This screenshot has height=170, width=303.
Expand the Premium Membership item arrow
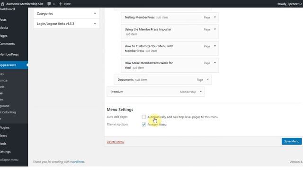pos(201,92)
